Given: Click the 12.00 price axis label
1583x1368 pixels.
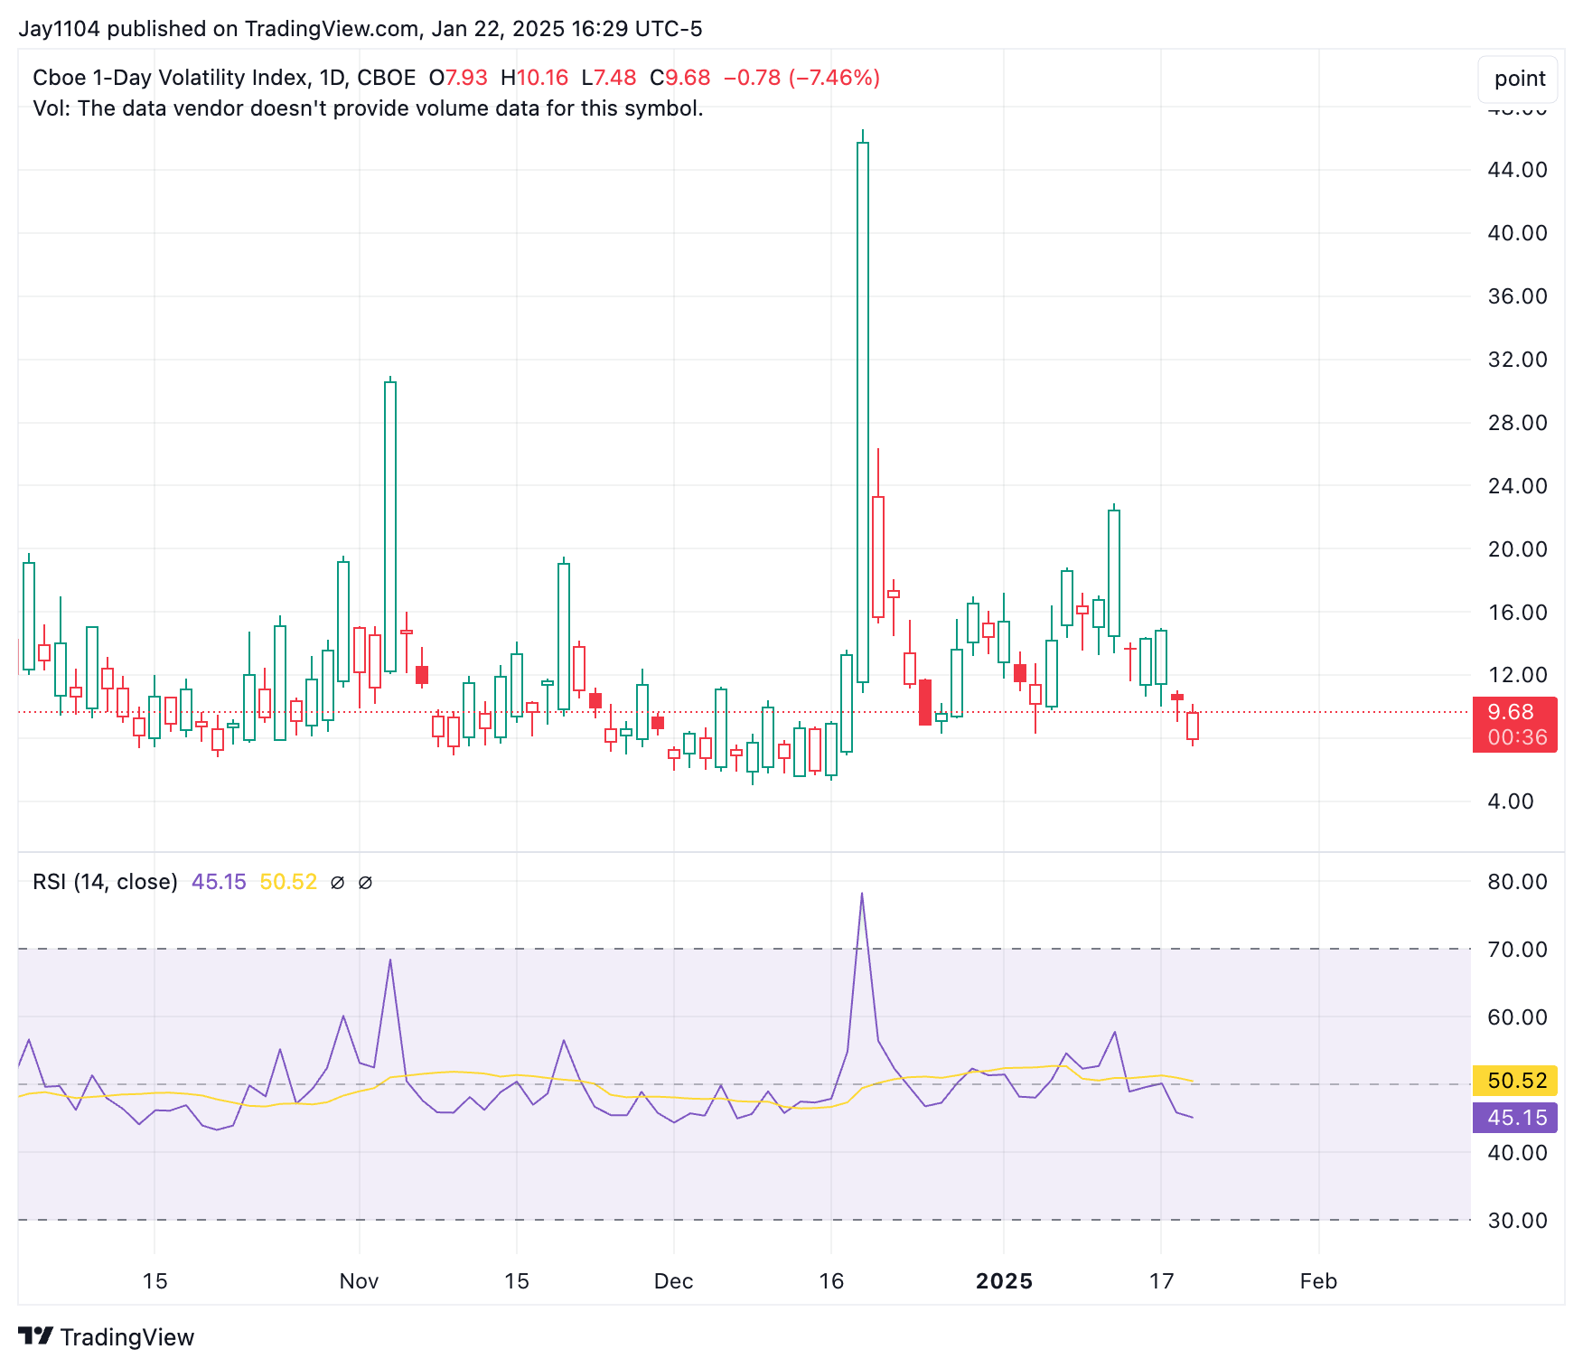Looking at the screenshot, I should click(1517, 675).
